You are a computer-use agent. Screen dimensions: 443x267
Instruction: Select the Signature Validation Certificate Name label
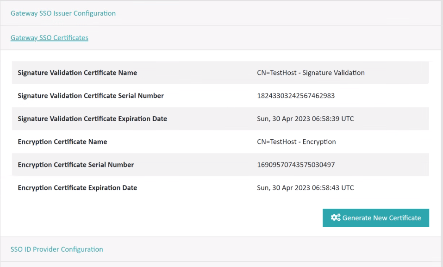point(77,73)
